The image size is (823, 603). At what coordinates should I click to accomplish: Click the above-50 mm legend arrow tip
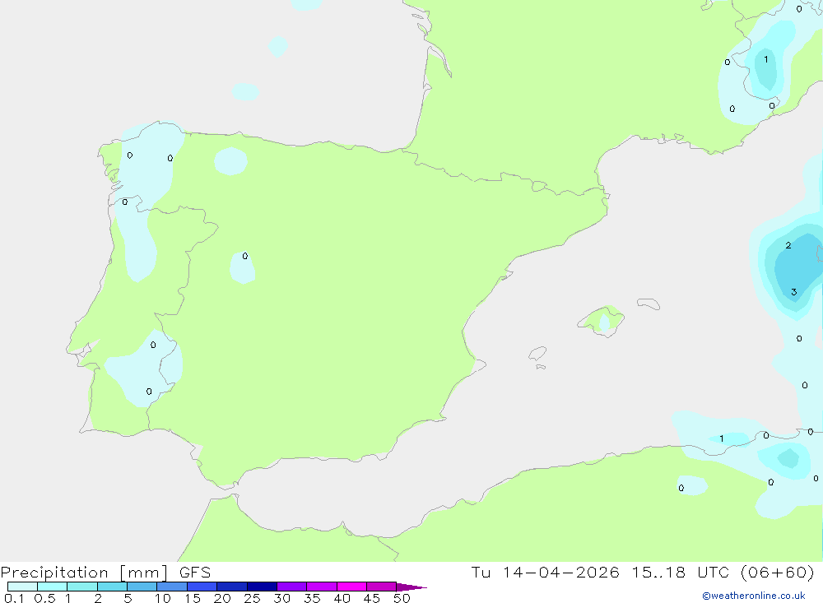[411, 587]
